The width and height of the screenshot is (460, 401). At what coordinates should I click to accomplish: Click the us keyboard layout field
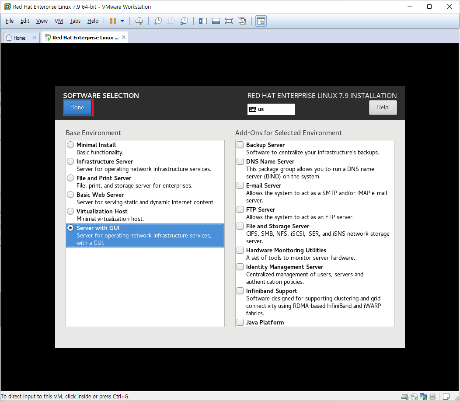click(x=271, y=109)
